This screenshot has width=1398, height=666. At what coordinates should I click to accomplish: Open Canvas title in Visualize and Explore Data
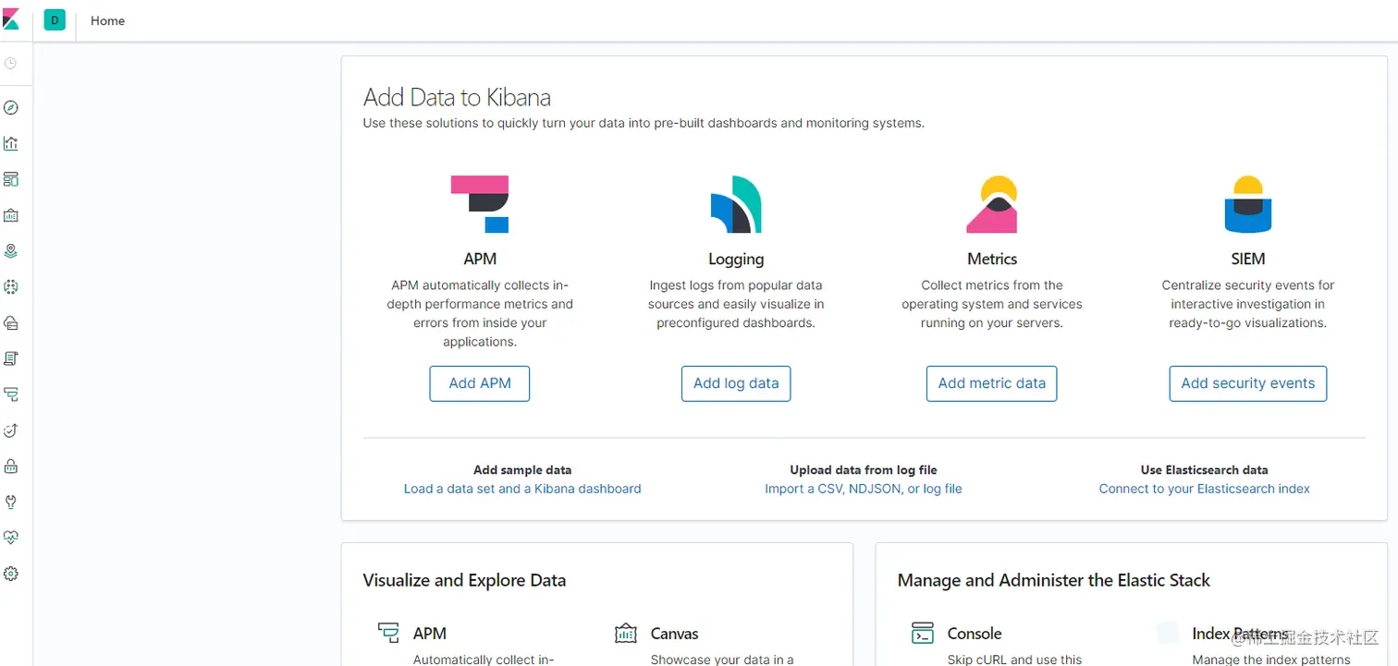675,634
